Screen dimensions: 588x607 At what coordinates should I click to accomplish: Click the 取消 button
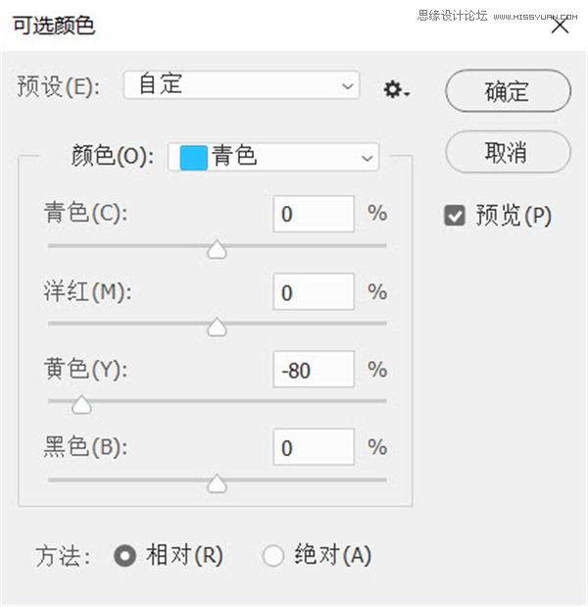(508, 152)
